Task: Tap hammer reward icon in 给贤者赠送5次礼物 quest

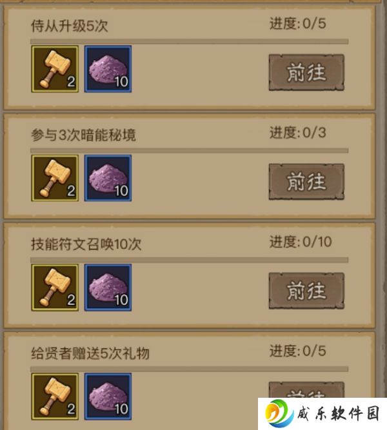Action: click(55, 396)
